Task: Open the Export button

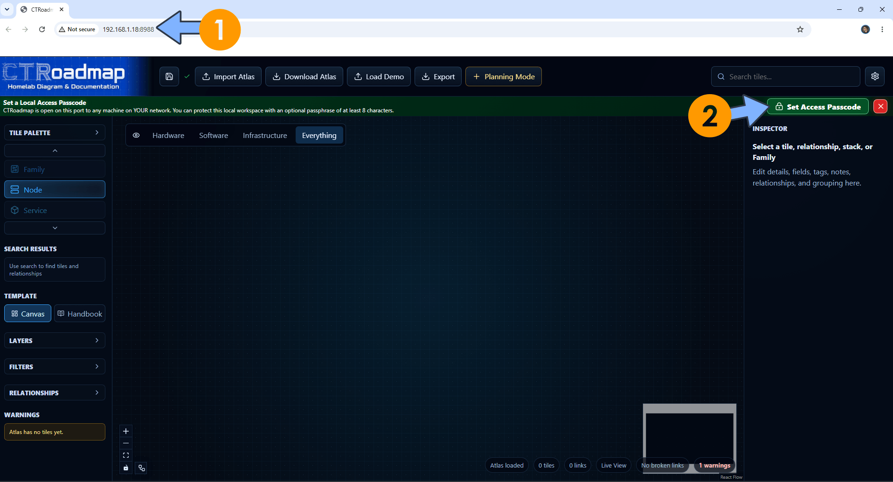Action: tap(438, 76)
